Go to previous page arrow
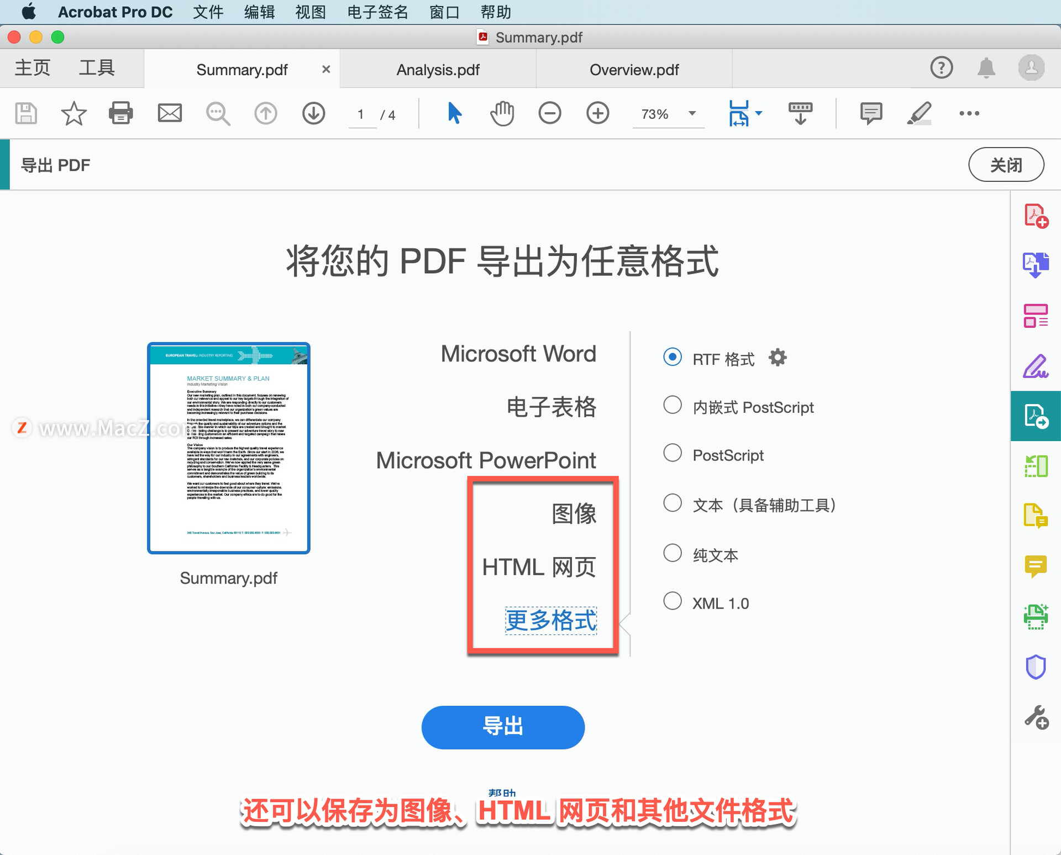The image size is (1061, 855). [x=266, y=113]
